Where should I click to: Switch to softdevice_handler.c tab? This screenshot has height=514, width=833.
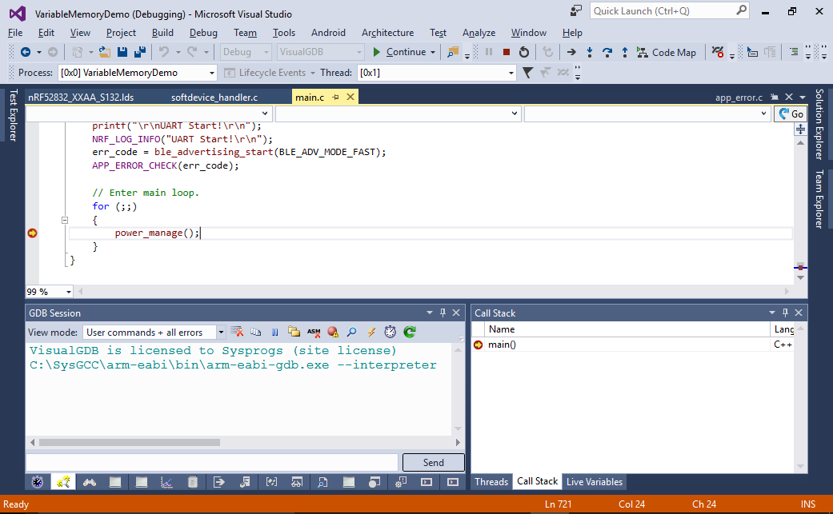tap(214, 97)
